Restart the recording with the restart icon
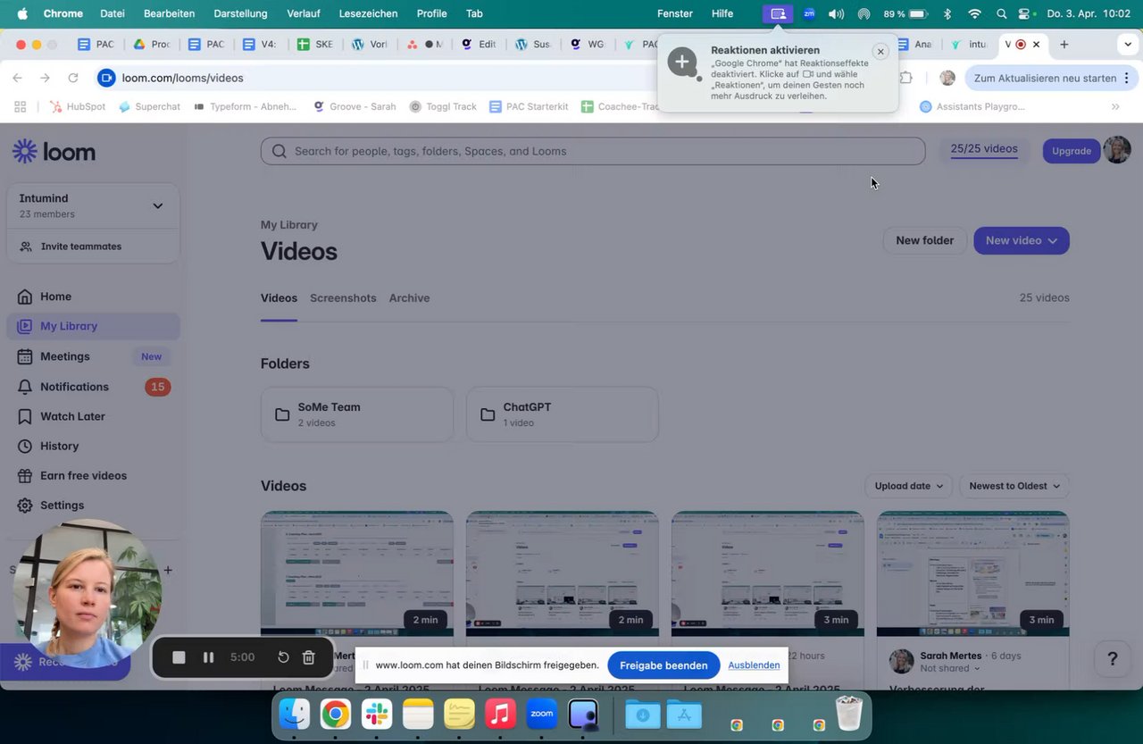The width and height of the screenshot is (1143, 744). click(x=283, y=657)
